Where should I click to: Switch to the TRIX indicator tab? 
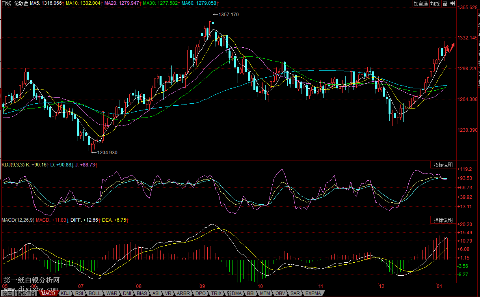click(x=216, y=293)
